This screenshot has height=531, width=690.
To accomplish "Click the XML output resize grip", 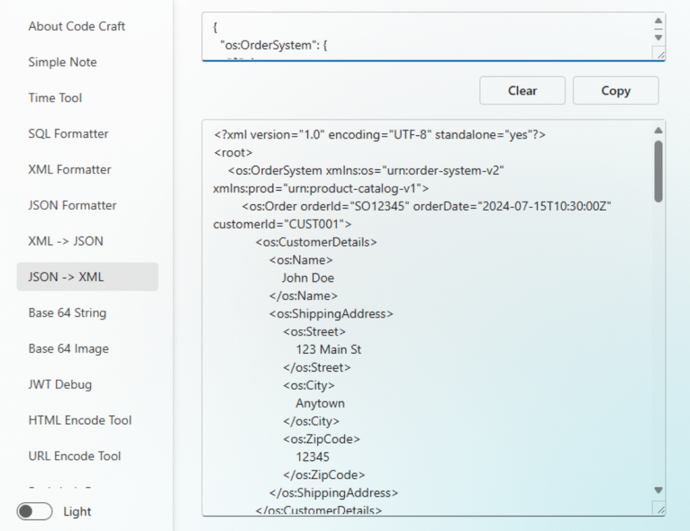I will click(x=660, y=509).
